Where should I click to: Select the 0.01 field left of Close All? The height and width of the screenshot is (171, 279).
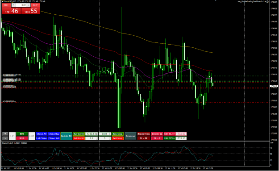click(x=32, y=136)
